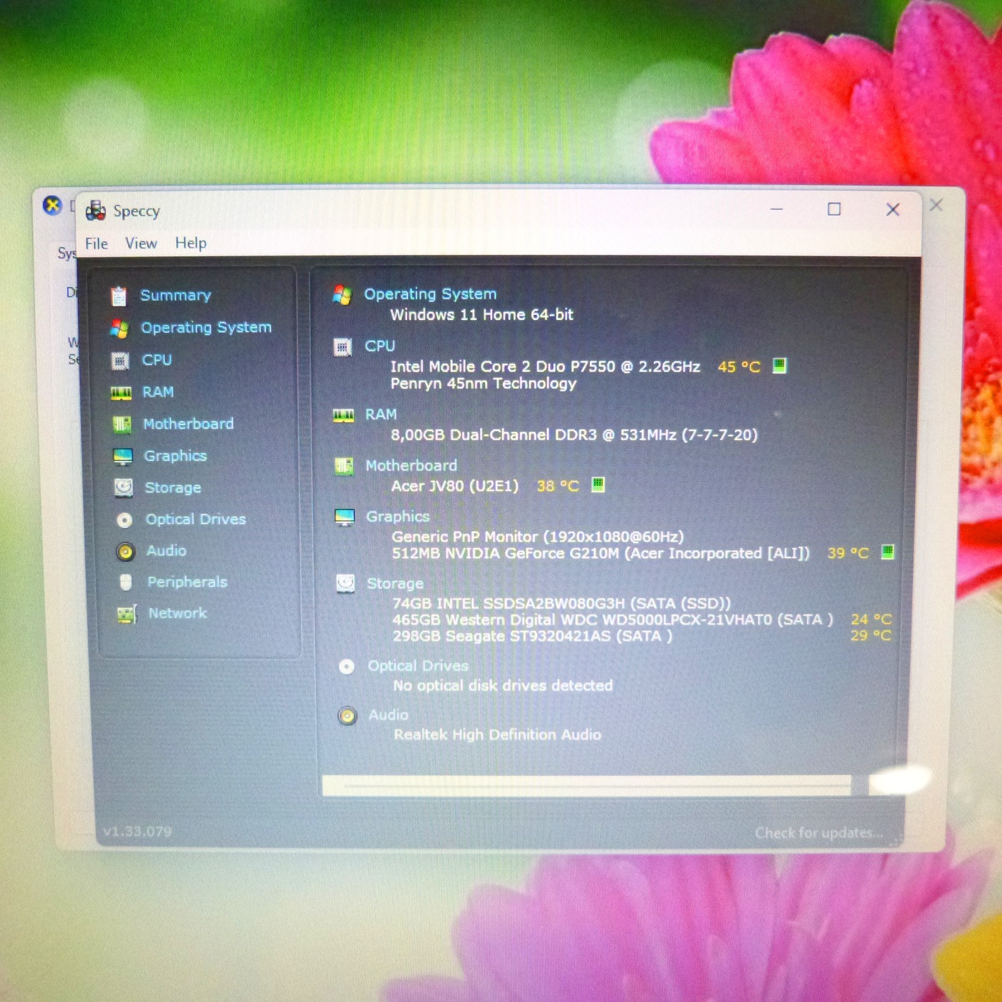Click the green CPU temperature indicator icon
The width and height of the screenshot is (1002, 1002).
(779, 365)
